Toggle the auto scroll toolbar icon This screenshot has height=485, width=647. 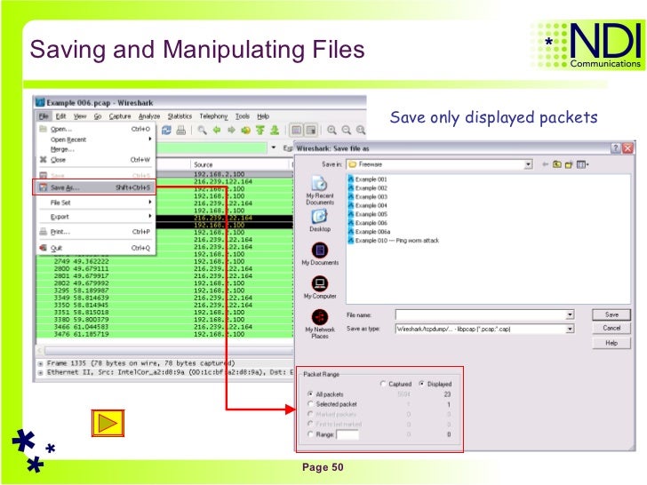point(311,131)
